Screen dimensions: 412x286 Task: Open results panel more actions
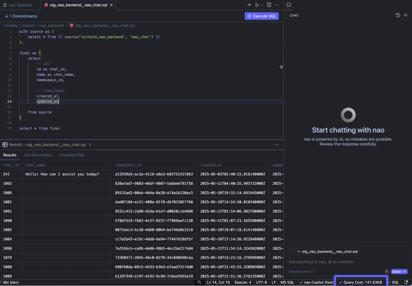277,145
